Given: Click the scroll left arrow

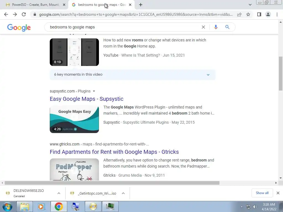Looking at the screenshot, I should point(2,183).
